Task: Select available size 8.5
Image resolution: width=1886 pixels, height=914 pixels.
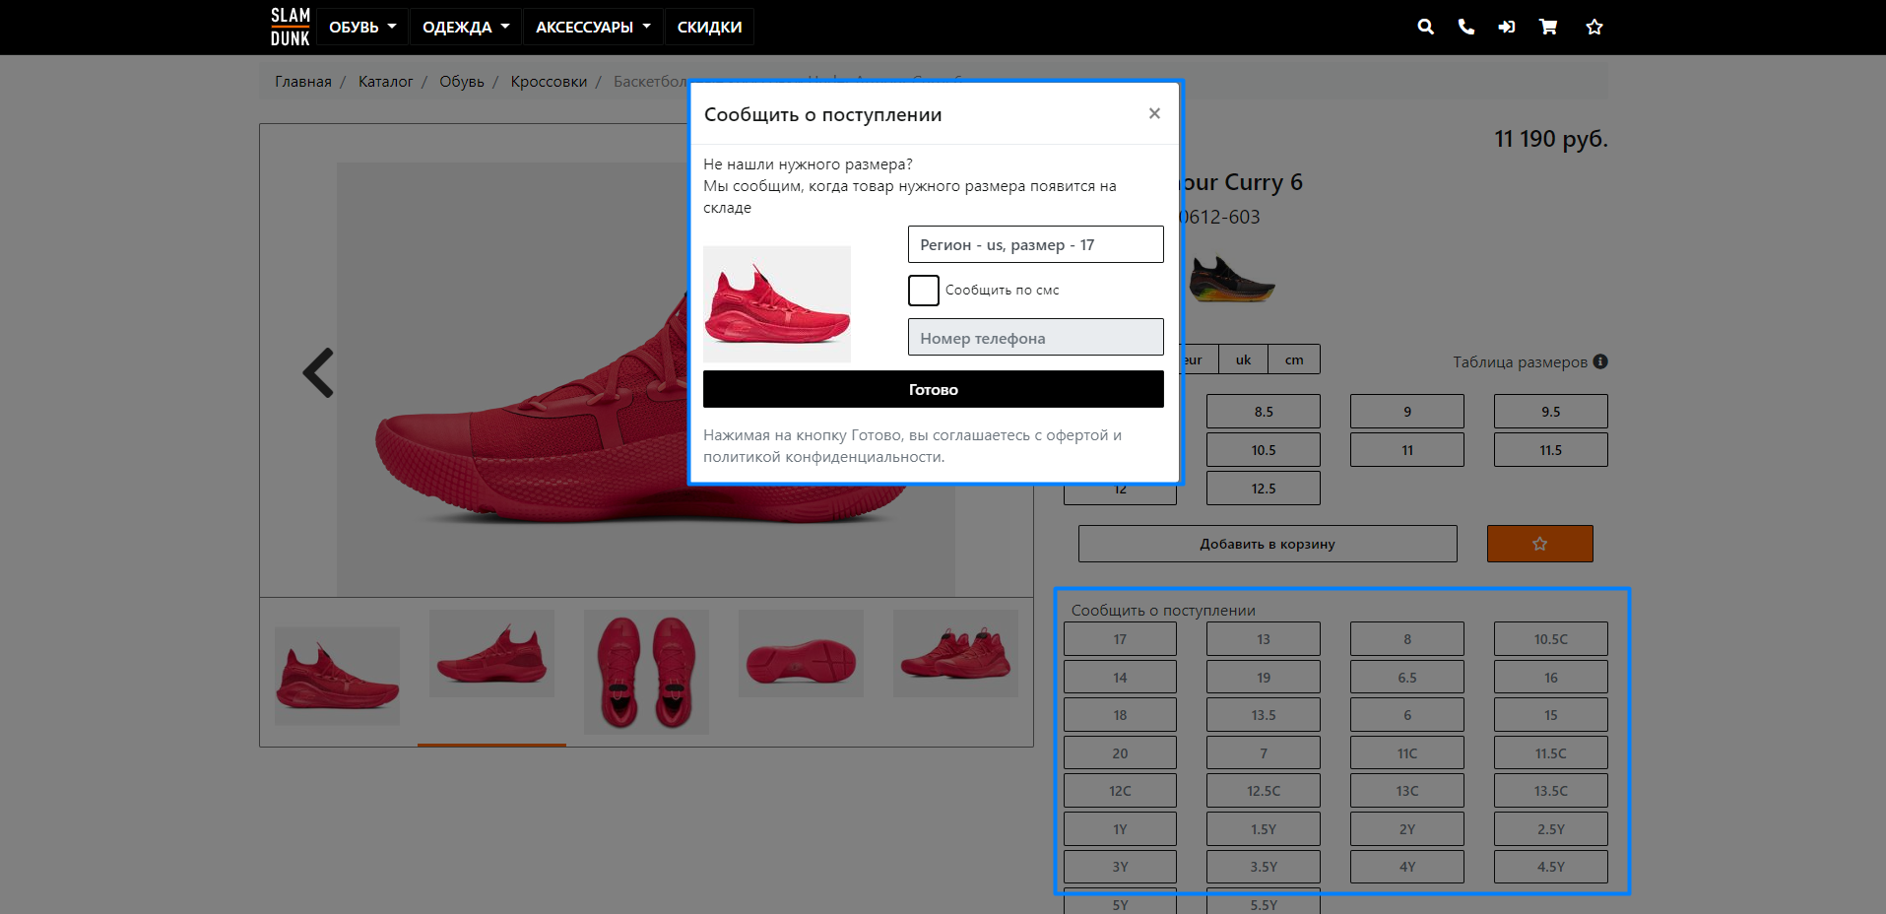Action: point(1264,412)
